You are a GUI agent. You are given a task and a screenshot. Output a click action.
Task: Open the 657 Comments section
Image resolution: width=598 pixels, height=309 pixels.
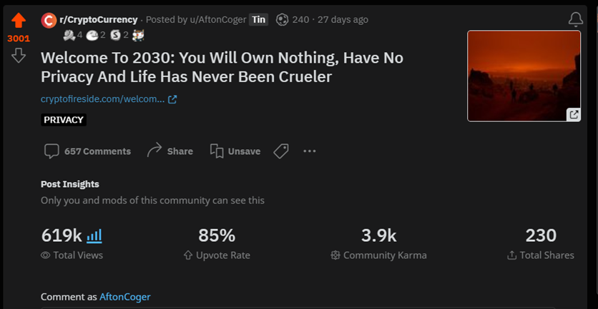pos(88,151)
